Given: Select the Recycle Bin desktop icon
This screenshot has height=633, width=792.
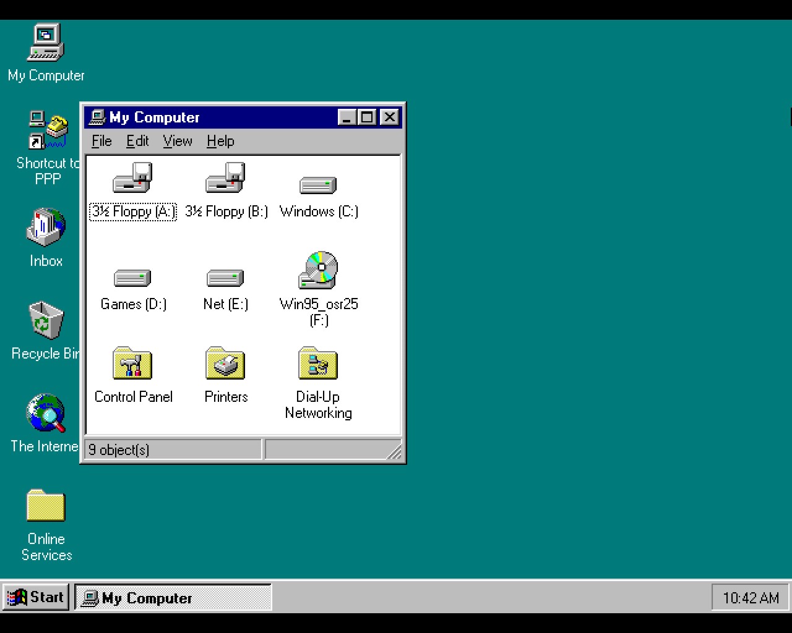Looking at the screenshot, I should (x=46, y=320).
